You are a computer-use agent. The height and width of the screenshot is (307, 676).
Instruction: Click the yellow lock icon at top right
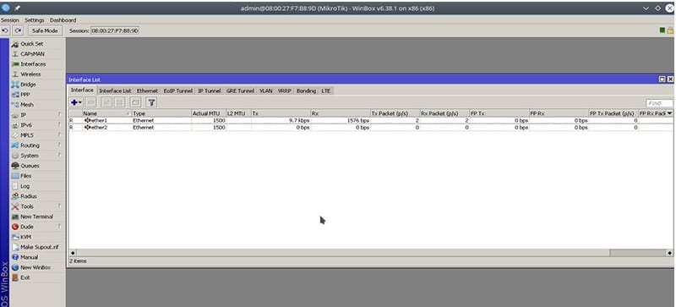click(x=670, y=30)
